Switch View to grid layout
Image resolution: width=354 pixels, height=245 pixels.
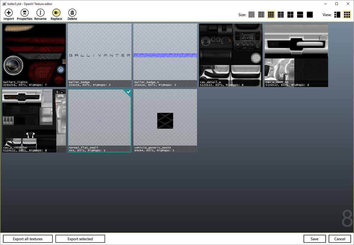pyautogui.click(x=347, y=14)
